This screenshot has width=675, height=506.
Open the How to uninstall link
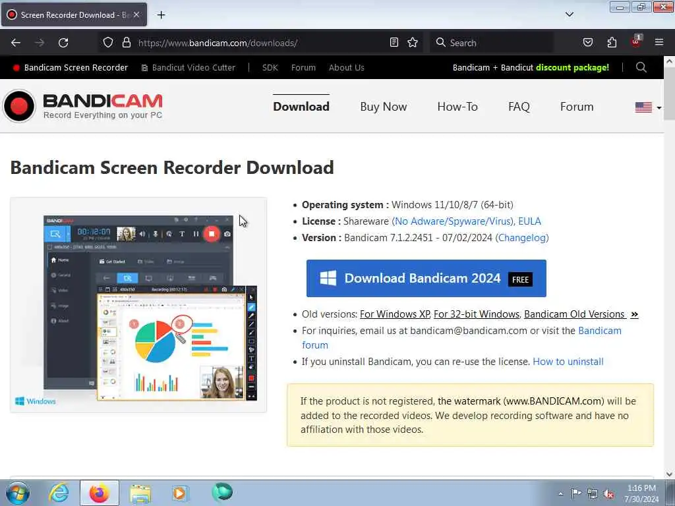pos(568,362)
